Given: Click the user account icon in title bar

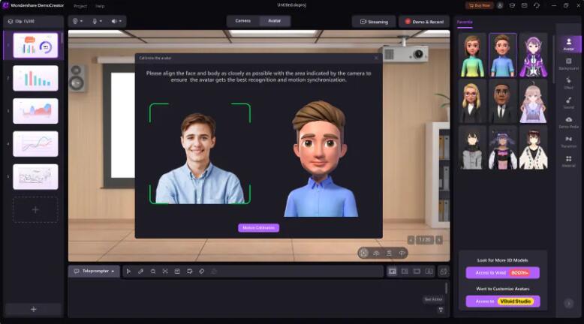Looking at the screenshot, I should click(x=500, y=5).
